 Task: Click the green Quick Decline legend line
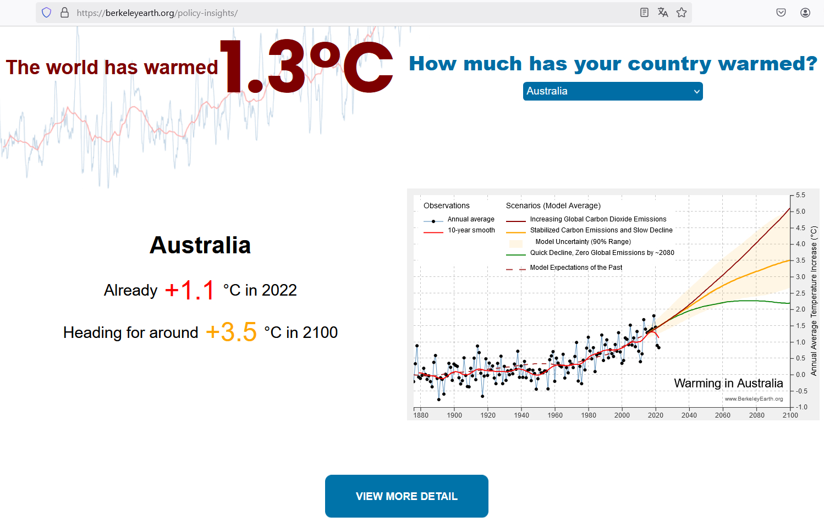click(515, 254)
